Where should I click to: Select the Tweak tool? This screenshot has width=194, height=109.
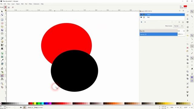tap(2, 68)
